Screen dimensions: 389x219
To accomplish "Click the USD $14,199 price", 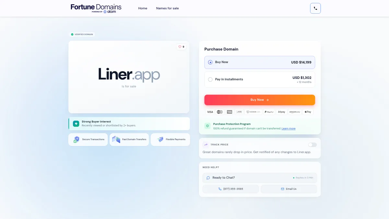I will point(301,62).
